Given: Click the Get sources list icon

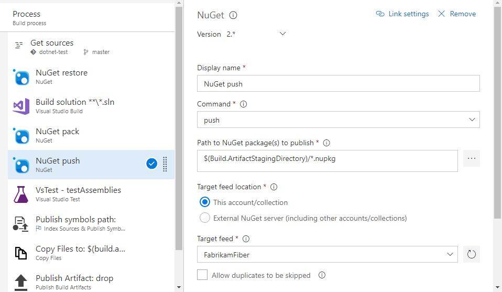Looking at the screenshot, I should point(19,45).
